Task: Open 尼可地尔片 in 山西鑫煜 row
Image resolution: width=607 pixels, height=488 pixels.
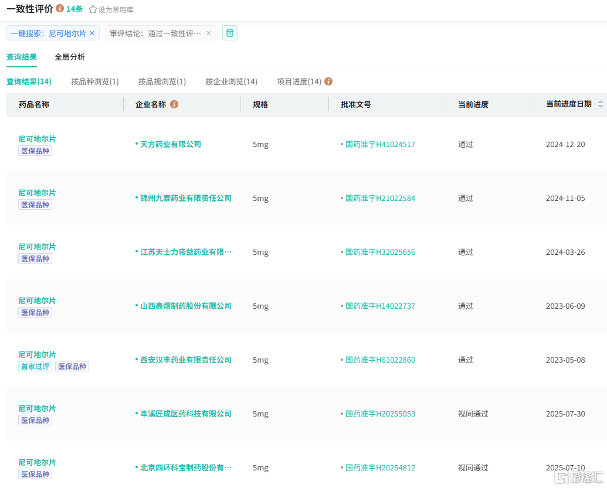Action: (x=37, y=301)
